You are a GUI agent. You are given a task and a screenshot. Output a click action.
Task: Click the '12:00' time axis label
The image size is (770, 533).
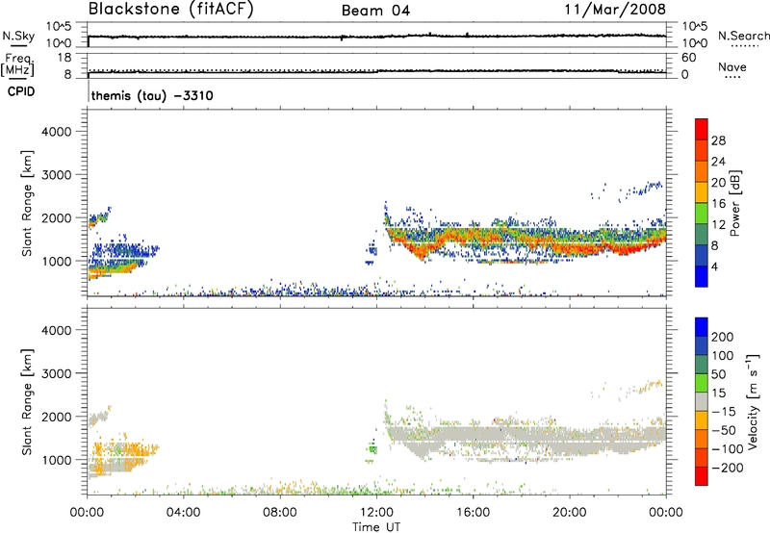tap(376, 513)
